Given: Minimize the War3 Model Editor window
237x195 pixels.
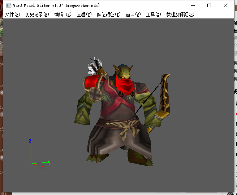Looking at the screenshot, I should [x=193, y=5].
